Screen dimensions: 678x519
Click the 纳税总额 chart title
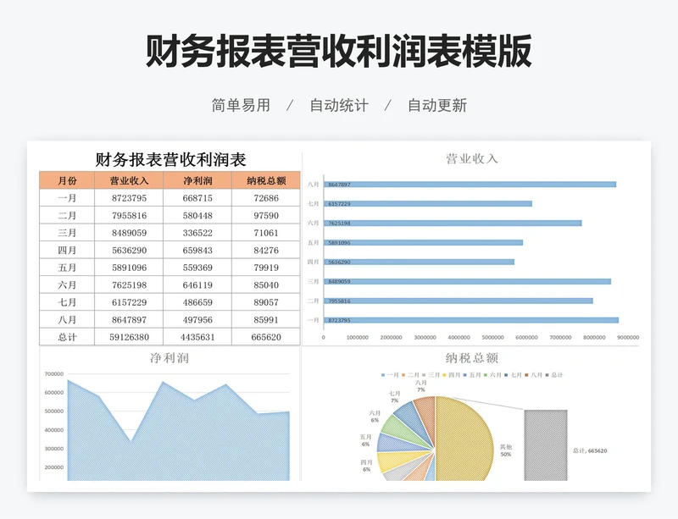[472, 358]
